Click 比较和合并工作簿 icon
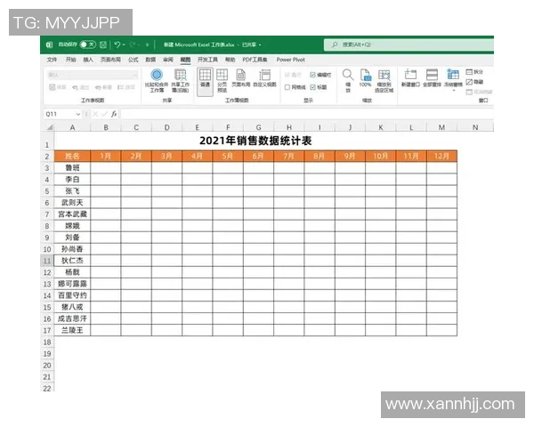The width and height of the screenshot is (534, 427). click(157, 81)
